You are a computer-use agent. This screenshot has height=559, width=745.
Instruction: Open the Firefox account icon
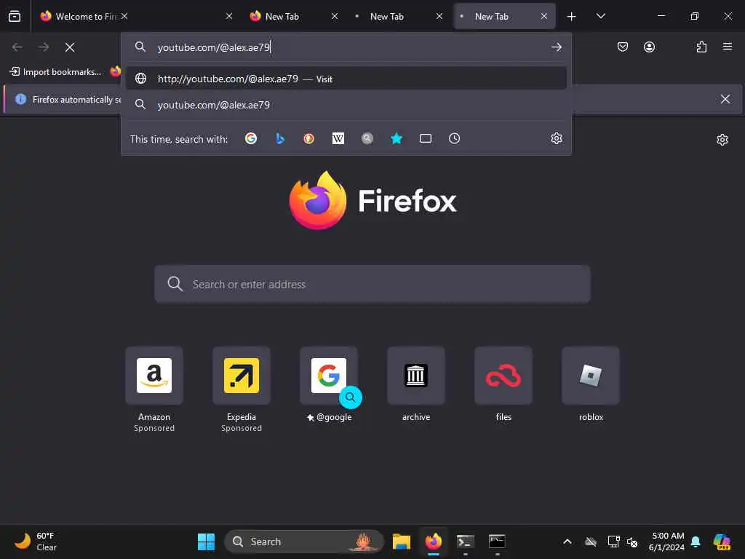pyautogui.click(x=649, y=47)
